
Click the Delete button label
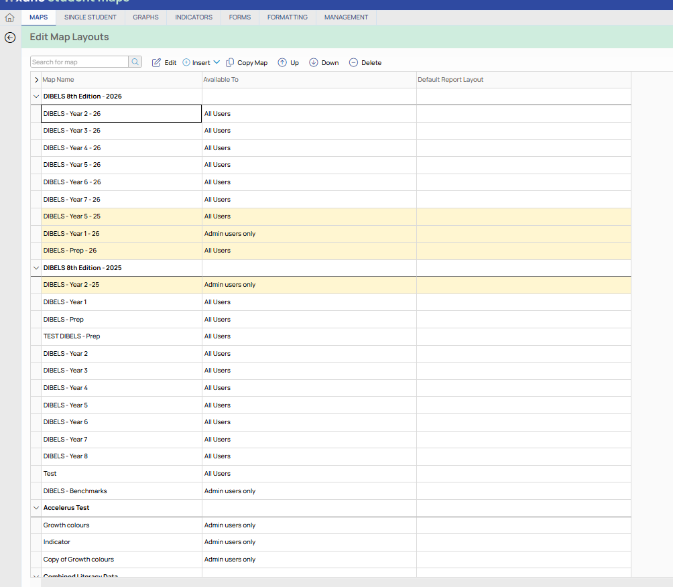point(371,62)
